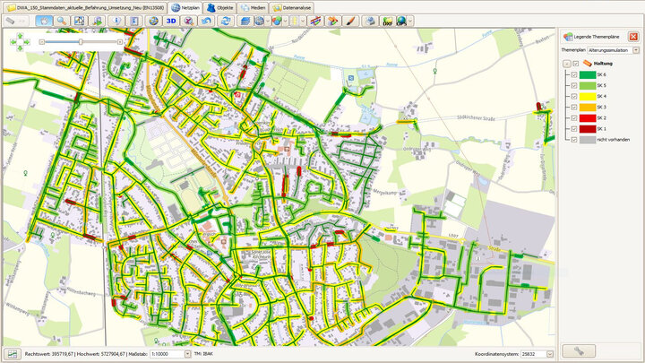Toggle the 'nicht vorhanden' checkbox
Image resolution: width=645 pixels, height=363 pixels.
[x=574, y=139]
